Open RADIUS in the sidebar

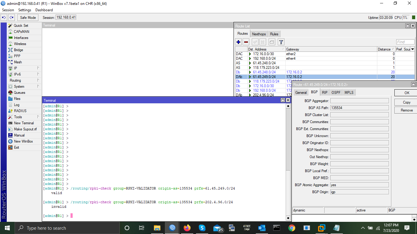20,111
